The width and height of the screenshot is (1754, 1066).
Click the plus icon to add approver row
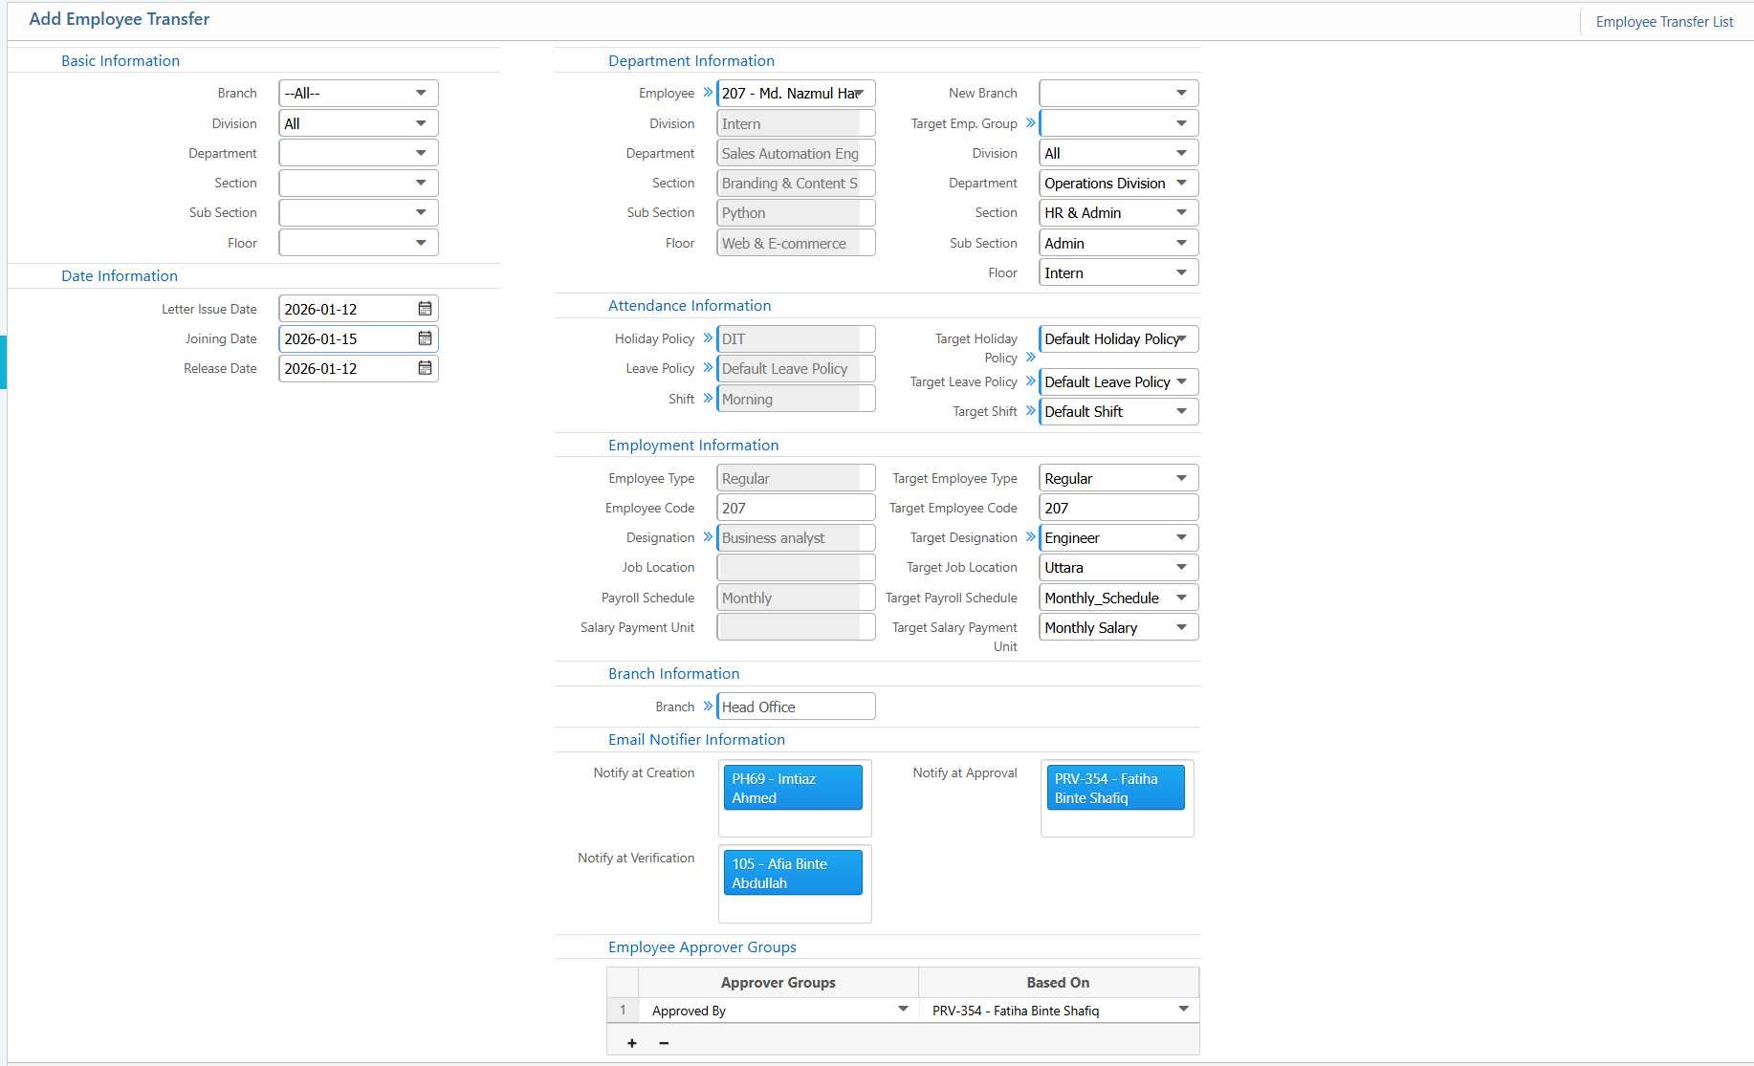(631, 1043)
